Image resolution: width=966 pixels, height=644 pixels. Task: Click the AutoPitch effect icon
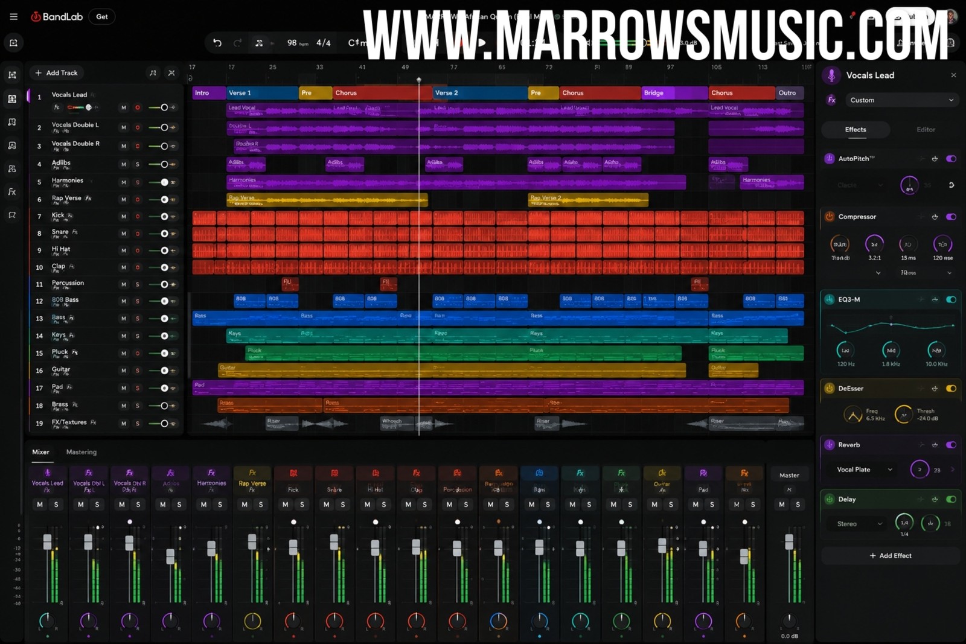(x=830, y=159)
